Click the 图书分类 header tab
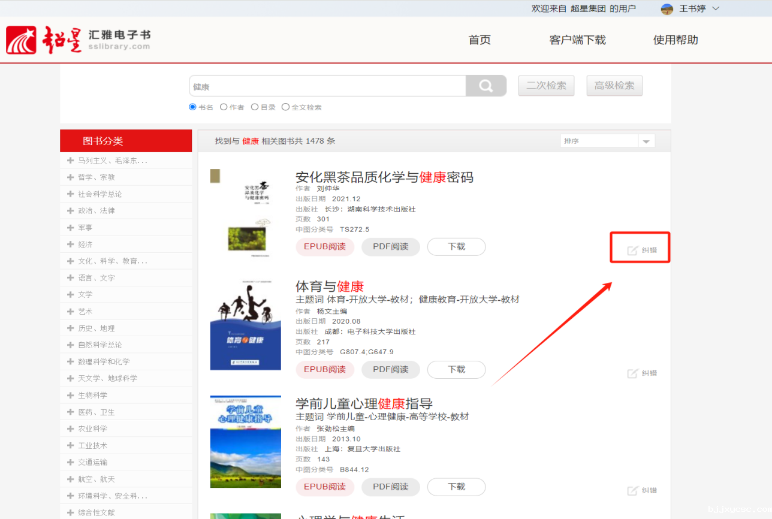772x519 pixels. pos(126,141)
